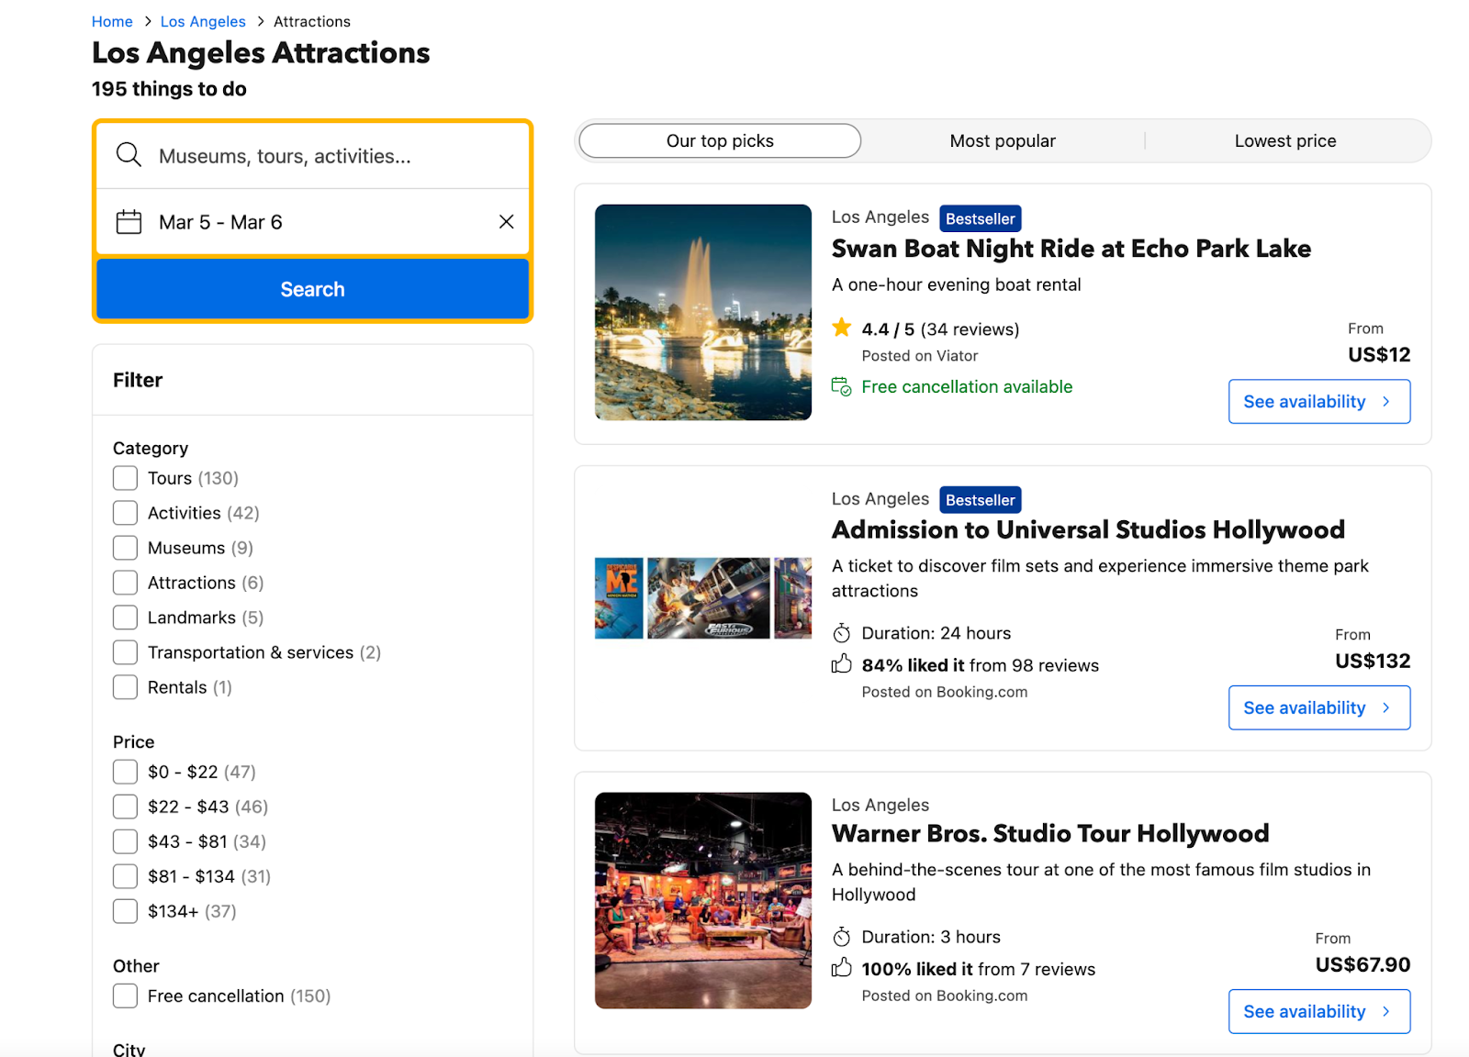
Task: See availability for Swan Boat Night Ride
Action: click(x=1319, y=402)
